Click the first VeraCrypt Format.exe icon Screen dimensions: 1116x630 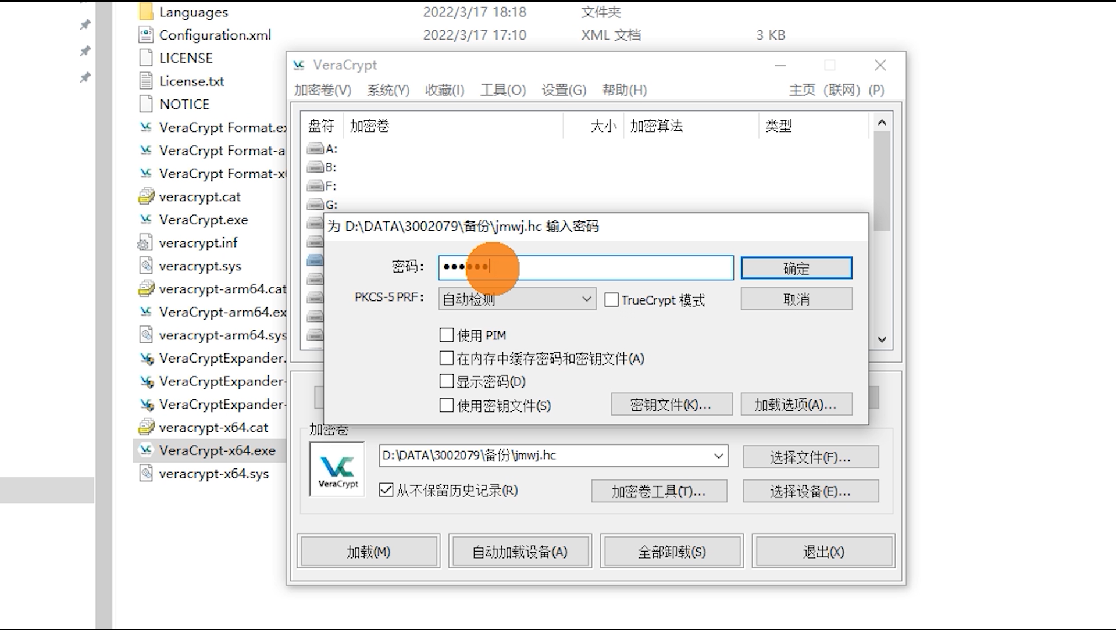[x=146, y=127]
